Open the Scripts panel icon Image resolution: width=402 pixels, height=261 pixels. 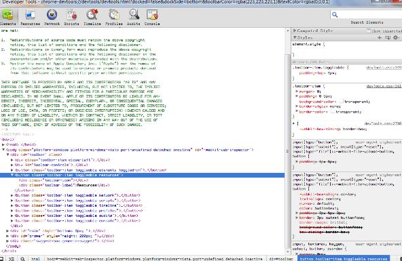coord(71,15)
